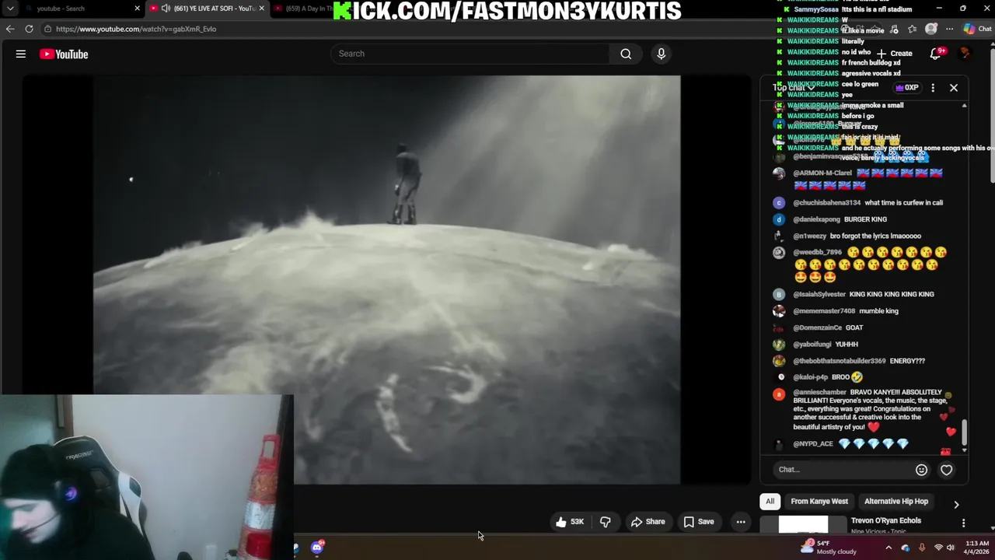Viewport: 995px width, 560px height.
Task: Select the 'From Kanye West' chip
Action: (819, 502)
